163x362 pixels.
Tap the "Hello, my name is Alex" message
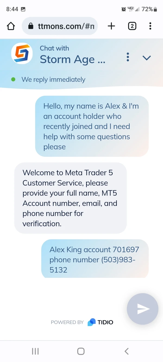tap(92, 126)
